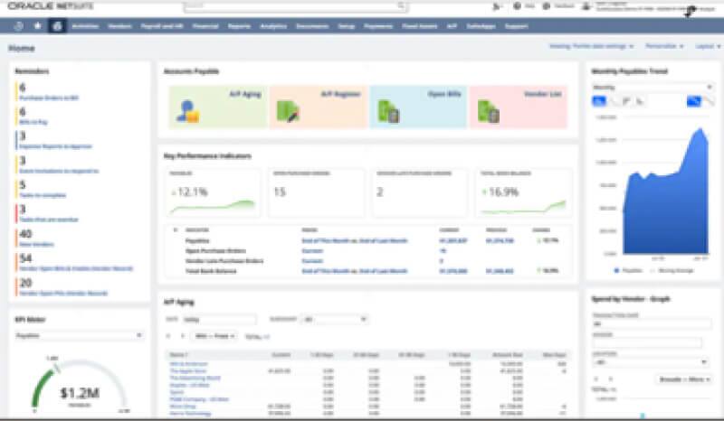The height and width of the screenshot is (421, 724).
Task: Open the range dropdown in Spend by Vendor
Action: pos(684,379)
